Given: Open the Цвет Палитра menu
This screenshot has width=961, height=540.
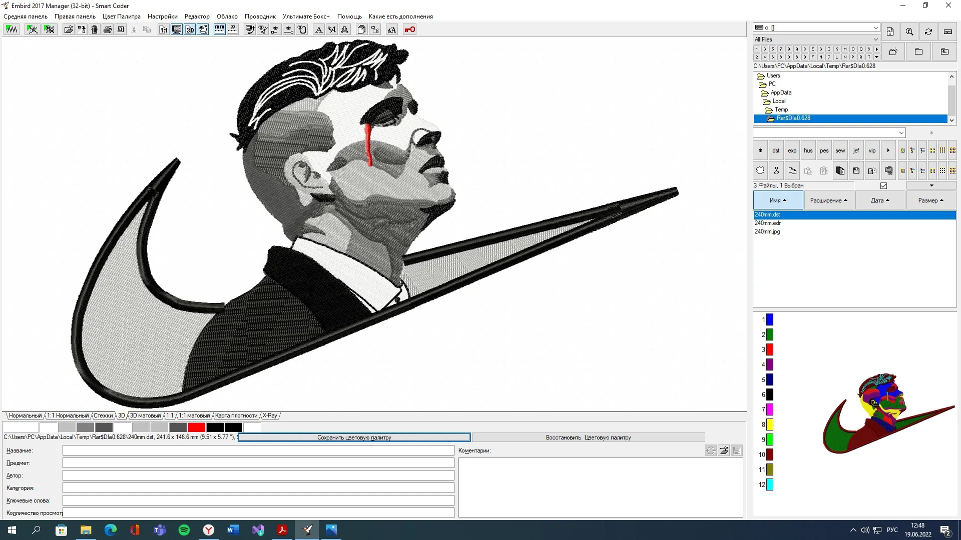Looking at the screenshot, I should 122,16.
